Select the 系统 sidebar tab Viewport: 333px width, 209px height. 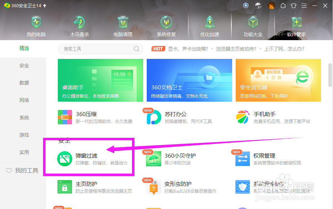tap(24, 118)
